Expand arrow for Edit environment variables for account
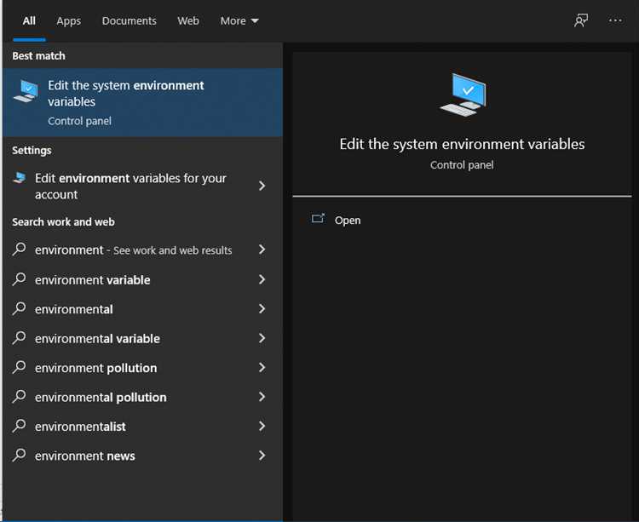Viewport: 639px width, 522px height. [262, 186]
